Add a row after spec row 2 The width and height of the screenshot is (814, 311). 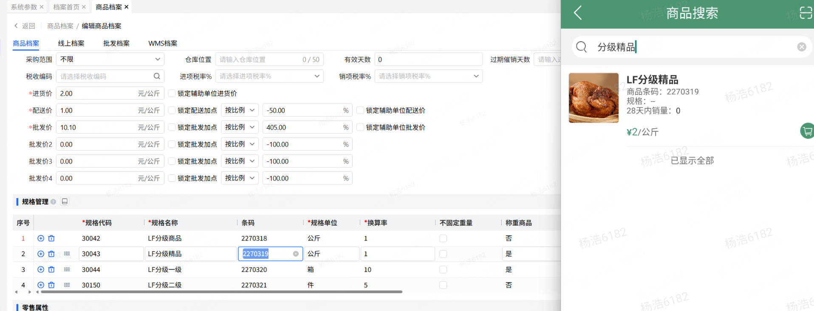(41, 254)
